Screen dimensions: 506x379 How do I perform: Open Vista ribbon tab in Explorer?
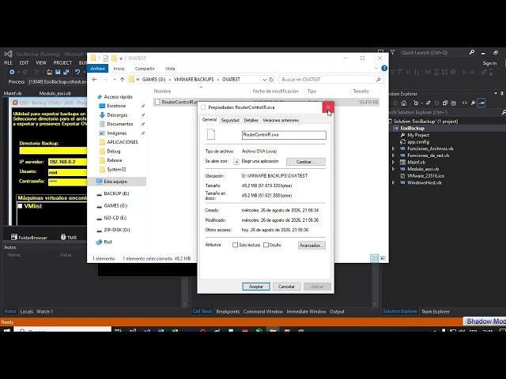170,69
